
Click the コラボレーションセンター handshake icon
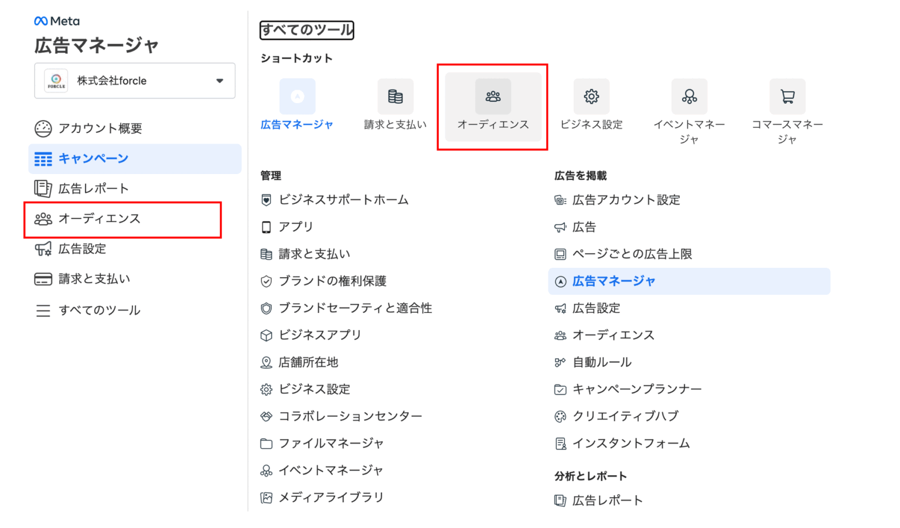[x=267, y=417]
